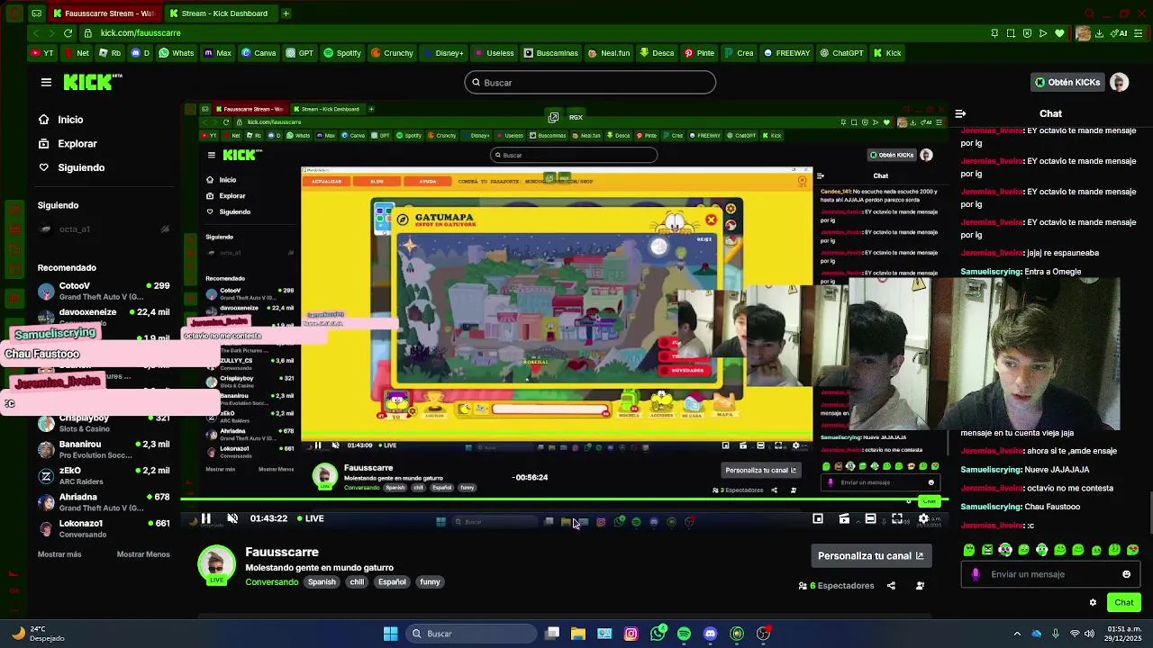Screen dimensions: 1153x648
Task: Click Personaliza tu canal button
Action: click(870, 556)
